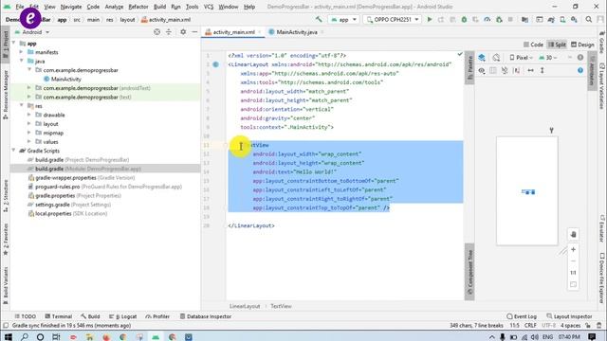
Task: Collapse the app module tree node
Action: click(14, 44)
